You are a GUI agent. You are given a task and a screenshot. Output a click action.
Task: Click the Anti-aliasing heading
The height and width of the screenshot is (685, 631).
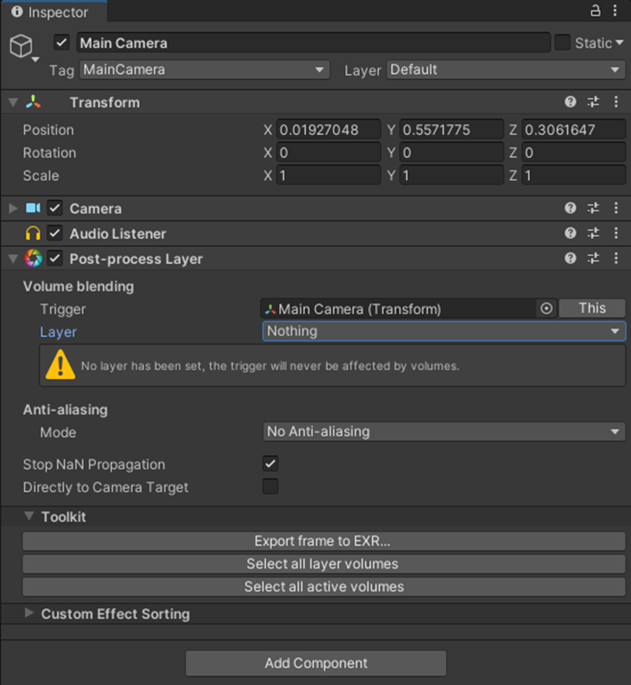(65, 409)
